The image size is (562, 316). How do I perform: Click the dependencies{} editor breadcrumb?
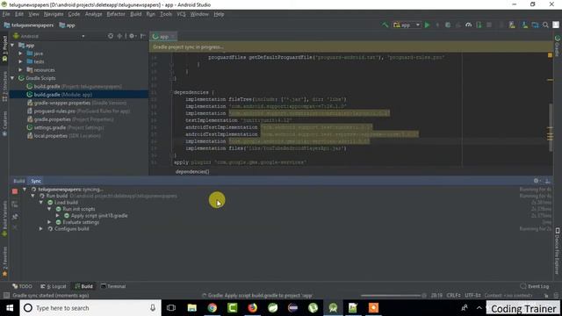pos(192,172)
